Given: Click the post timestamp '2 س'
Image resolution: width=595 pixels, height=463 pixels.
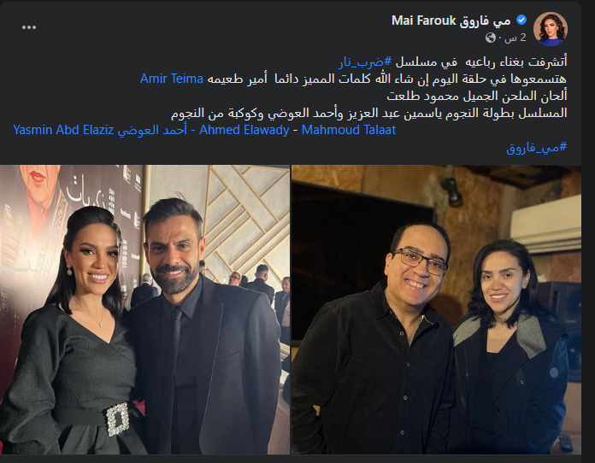Looking at the screenshot, I should (517, 38).
